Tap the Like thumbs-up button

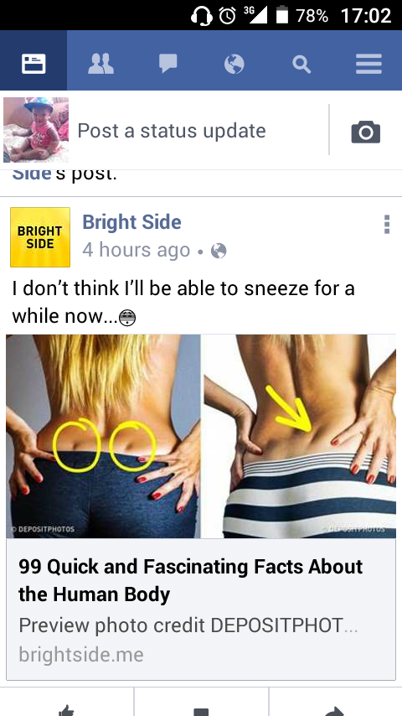coord(67,710)
